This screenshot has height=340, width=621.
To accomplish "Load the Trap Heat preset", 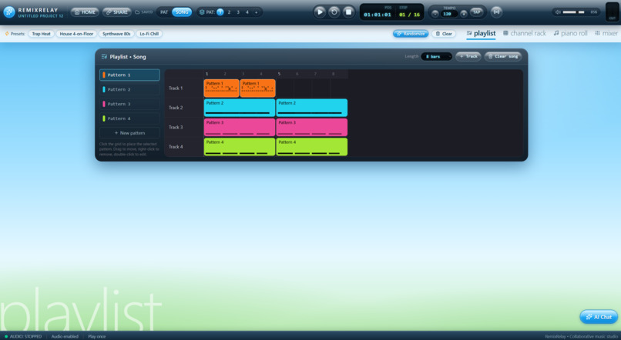I will [41, 34].
